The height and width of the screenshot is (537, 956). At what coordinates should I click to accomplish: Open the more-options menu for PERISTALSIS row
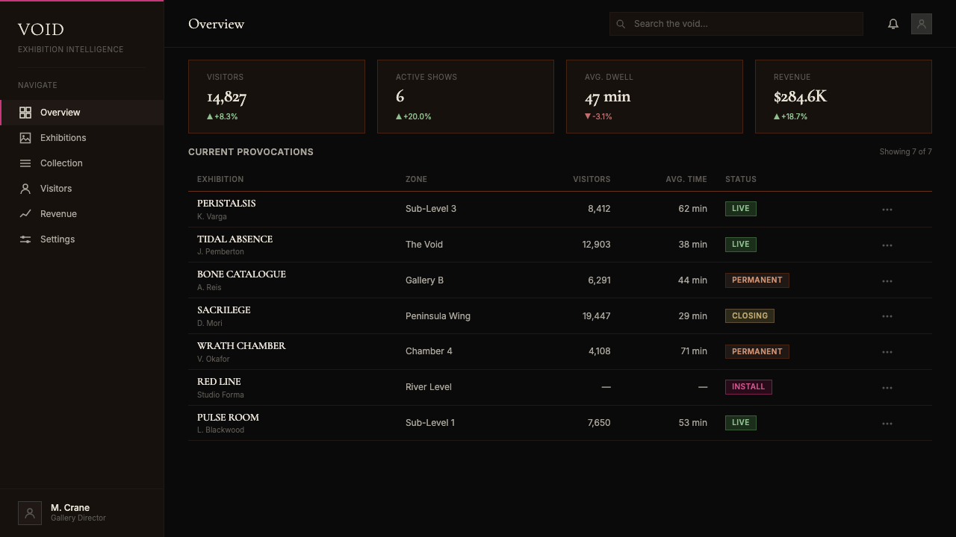click(887, 210)
